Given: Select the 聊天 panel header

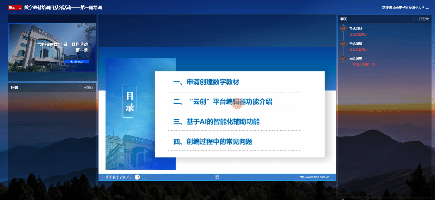Looking at the screenshot, I should 344,19.
